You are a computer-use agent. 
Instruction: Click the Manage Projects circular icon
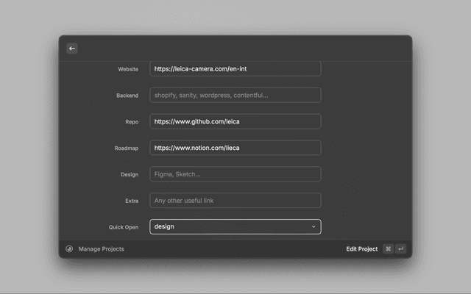pos(69,249)
